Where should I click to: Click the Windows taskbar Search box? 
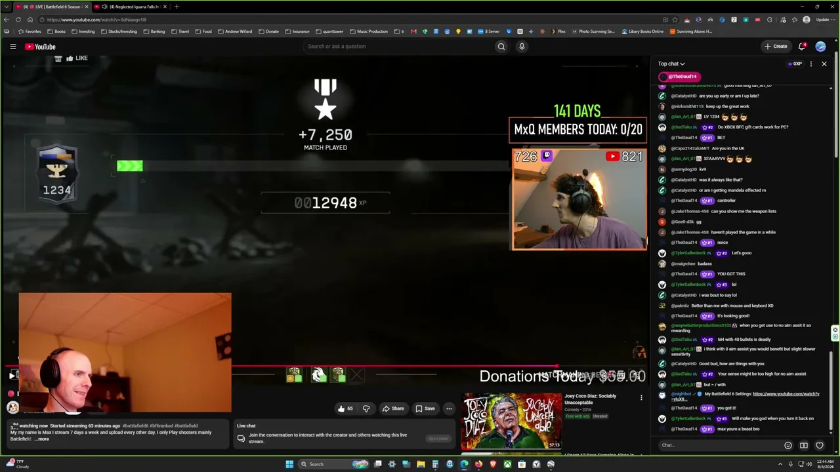333,464
